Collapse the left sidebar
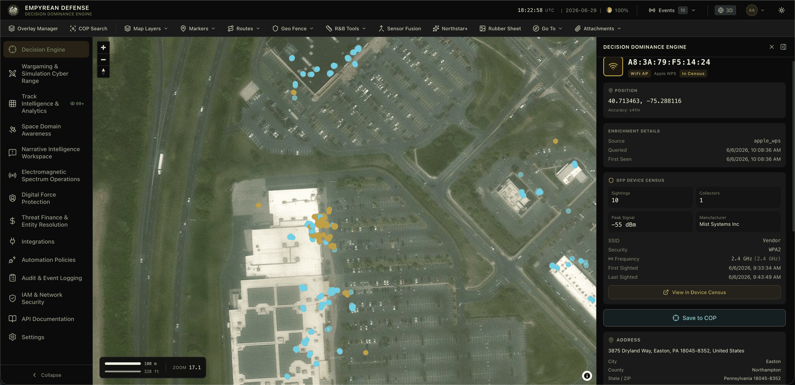The width and height of the screenshot is (795, 385). 47,375
